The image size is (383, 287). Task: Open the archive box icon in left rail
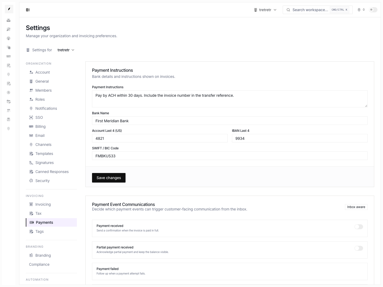tap(9, 120)
